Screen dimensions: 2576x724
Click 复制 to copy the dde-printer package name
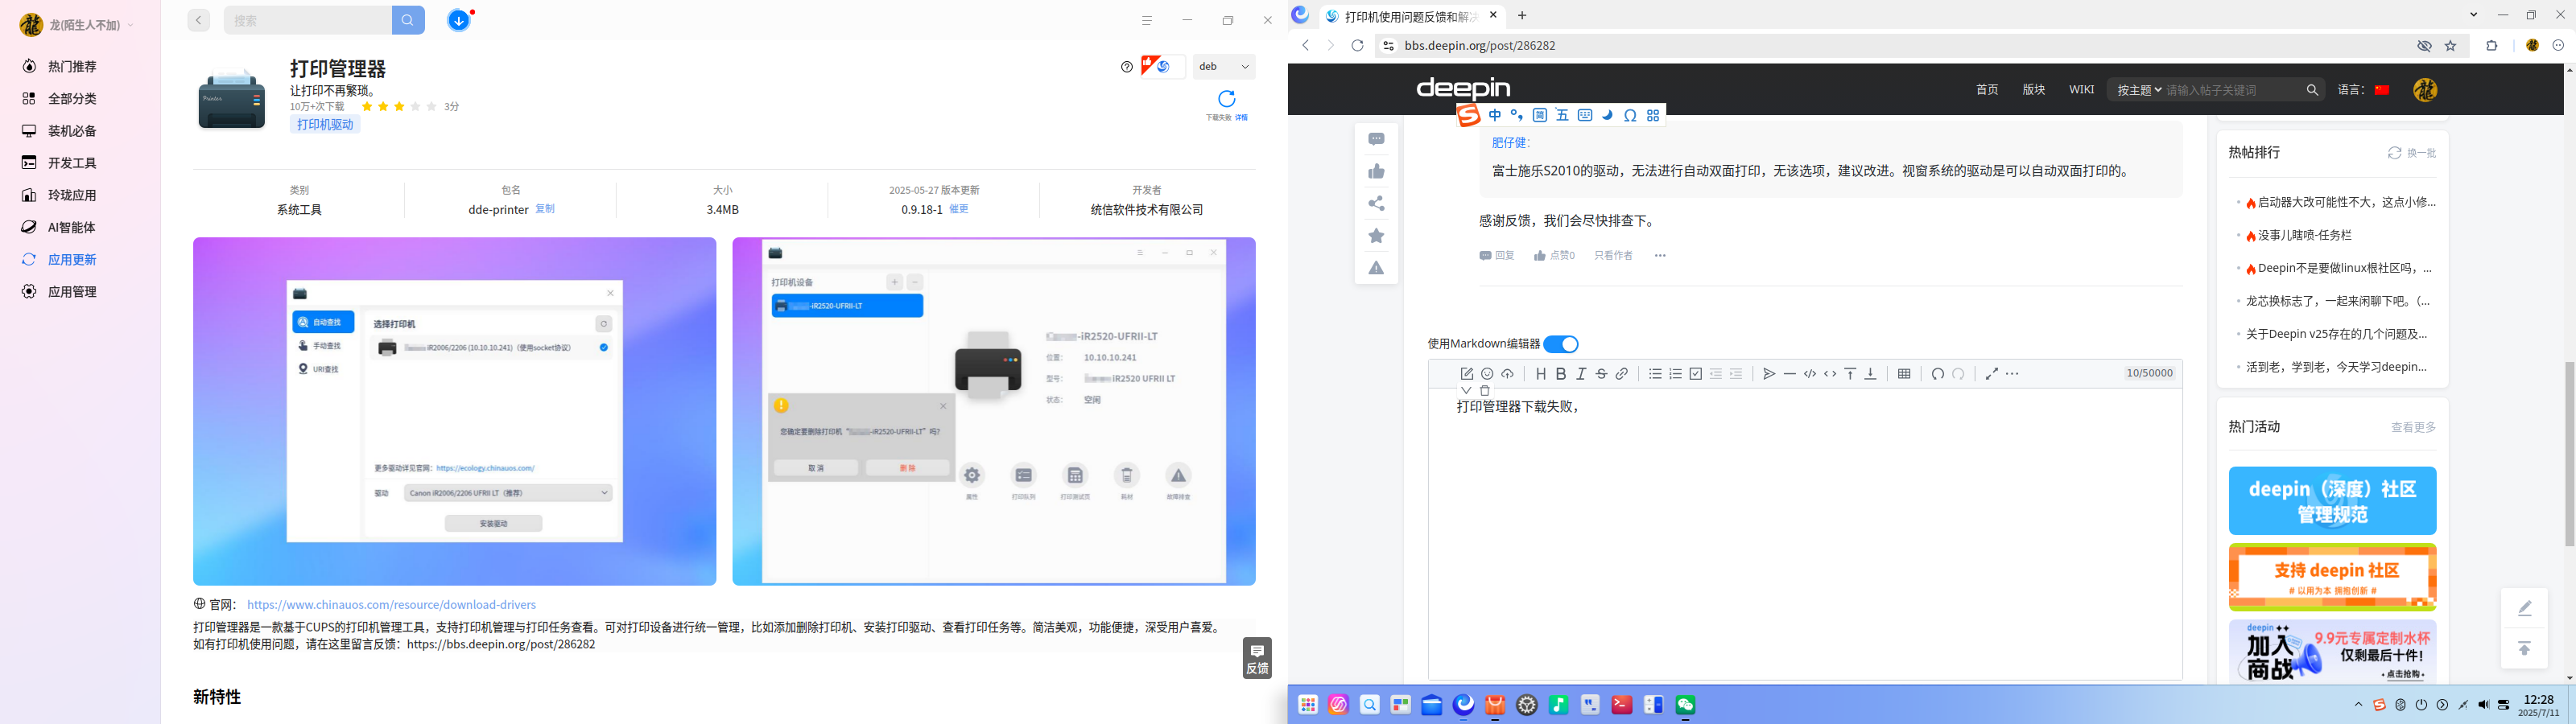545,209
